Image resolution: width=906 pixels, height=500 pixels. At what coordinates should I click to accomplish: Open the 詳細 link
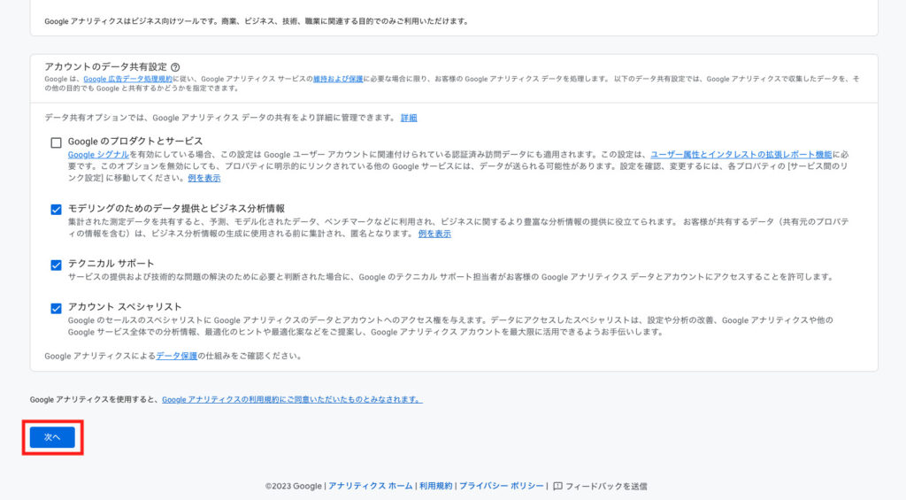(x=409, y=118)
